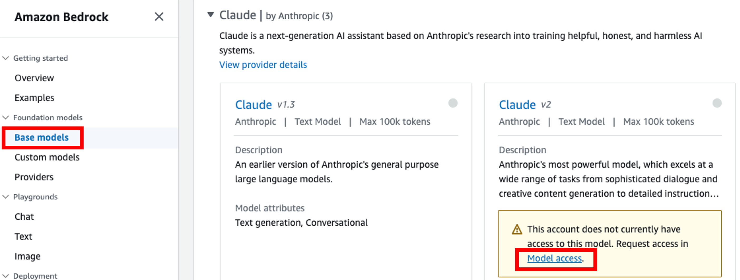Open the Claude v2 model title
Image resolution: width=740 pixels, height=280 pixels.
[517, 105]
